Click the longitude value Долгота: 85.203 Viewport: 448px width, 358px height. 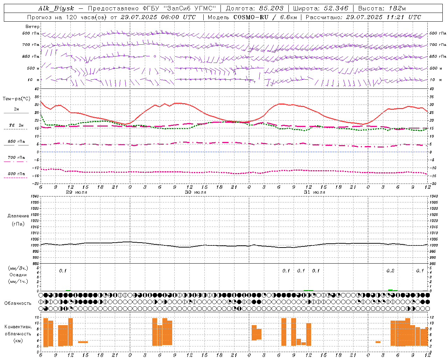255,8
